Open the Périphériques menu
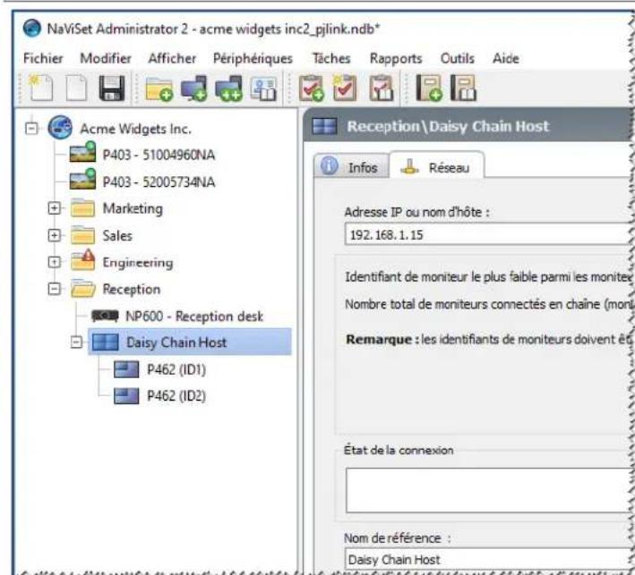The height and width of the screenshot is (575, 635). (253, 58)
